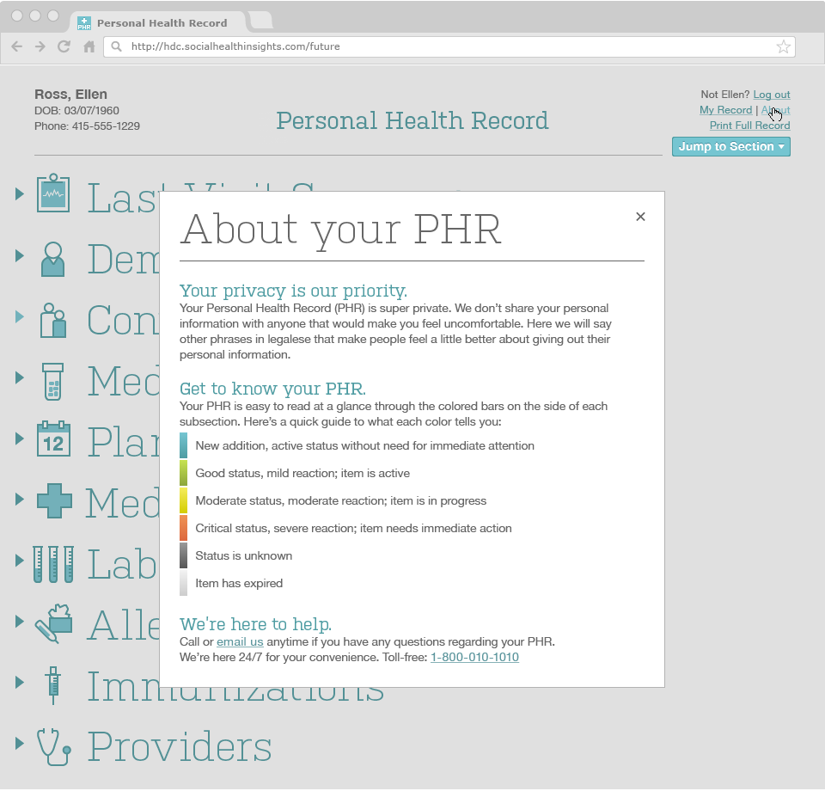Screen dimensions: 825x791
Task: Click 'Status is unknown' legend text
Action: pos(243,555)
